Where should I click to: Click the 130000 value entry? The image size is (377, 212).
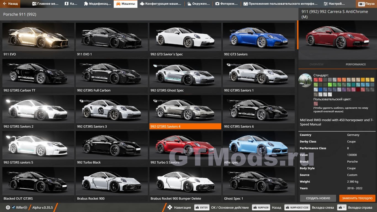click(x=352, y=155)
